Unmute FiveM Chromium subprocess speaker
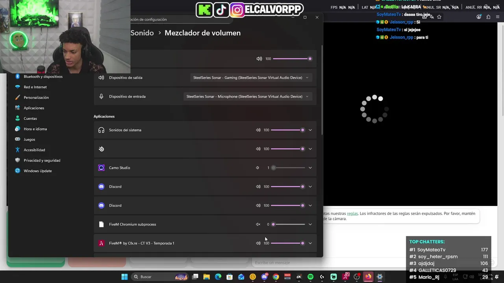Screen dimensions: 504x283 point(258,224)
